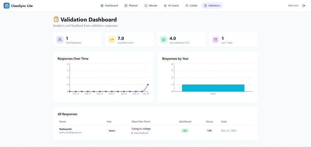Screen dimensions: 312x147
Task: Open the Planner tab
Action: pyautogui.click(x=131, y=5)
